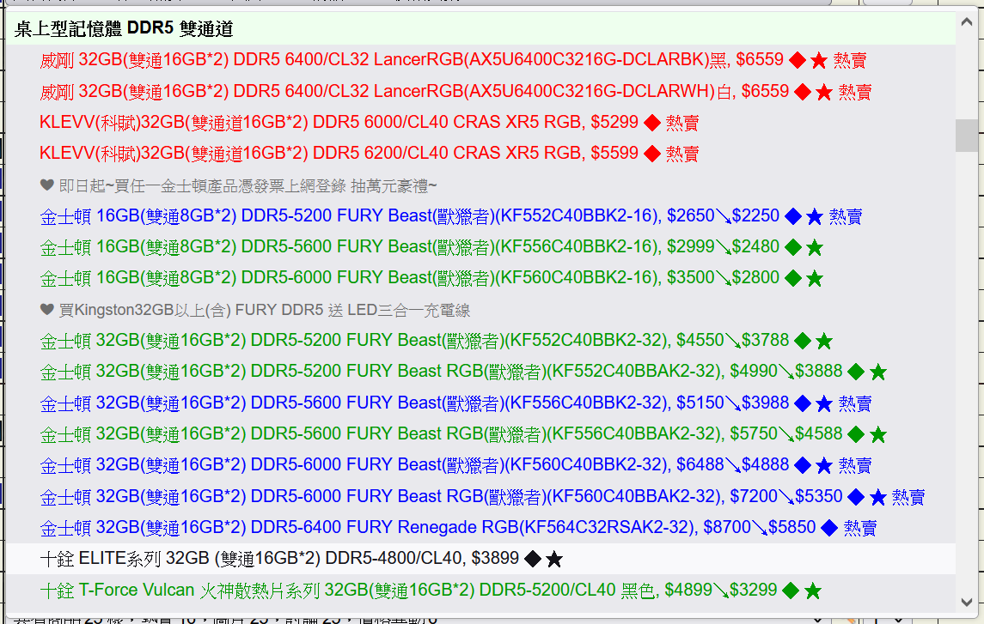Click the 買Kingston32GB以上 LED cable promo line

pos(480,310)
